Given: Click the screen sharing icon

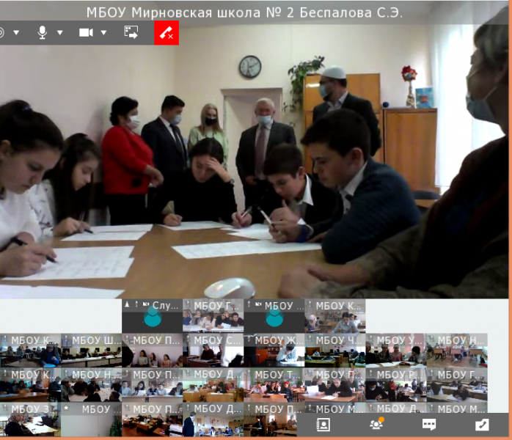Looking at the screenshot, I should [x=131, y=32].
